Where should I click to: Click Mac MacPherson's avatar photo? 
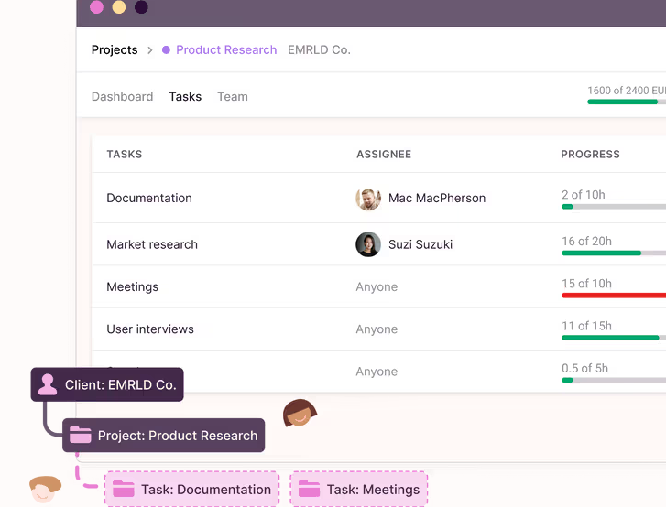368,199
